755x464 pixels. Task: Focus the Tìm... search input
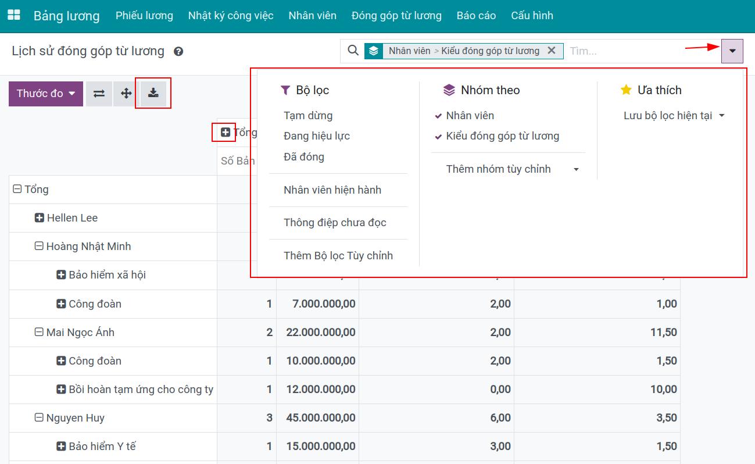point(642,51)
